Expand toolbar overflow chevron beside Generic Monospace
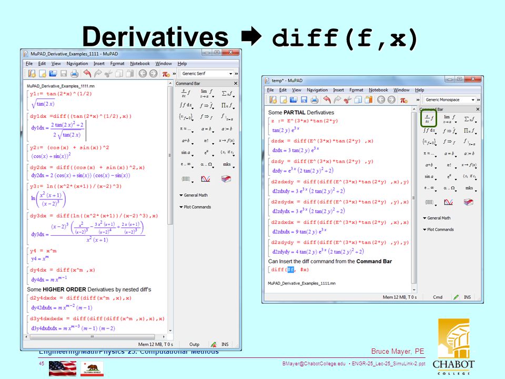Viewport: 505px width, 379px height. (x=479, y=100)
